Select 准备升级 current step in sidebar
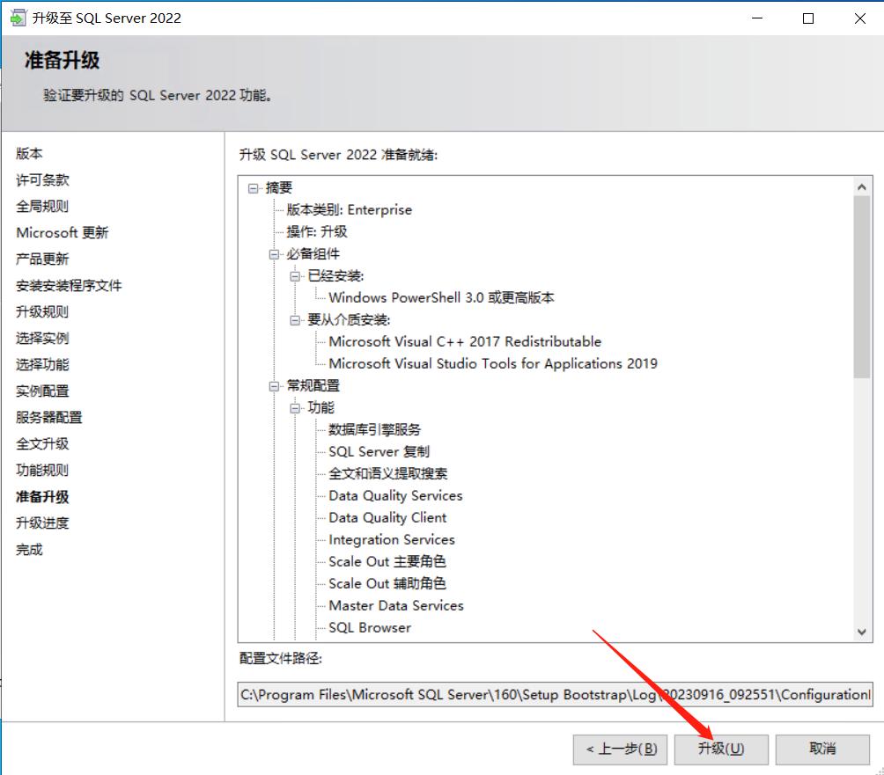 (42, 496)
